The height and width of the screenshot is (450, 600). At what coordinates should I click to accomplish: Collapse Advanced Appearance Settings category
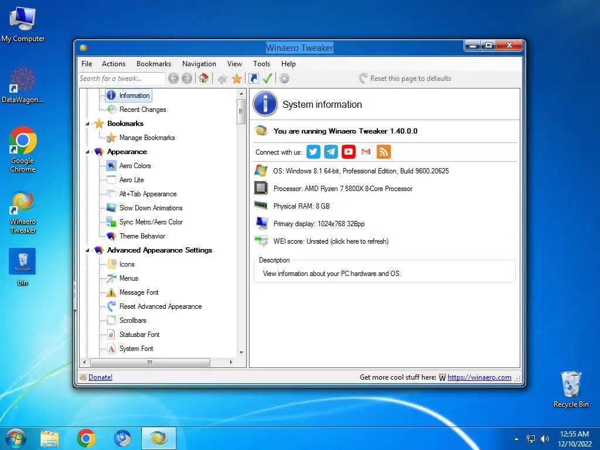coord(87,250)
